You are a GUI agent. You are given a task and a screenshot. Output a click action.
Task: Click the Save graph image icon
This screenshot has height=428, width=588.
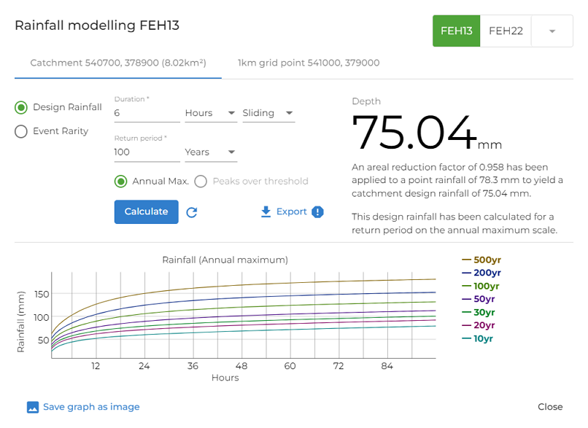[32, 407]
